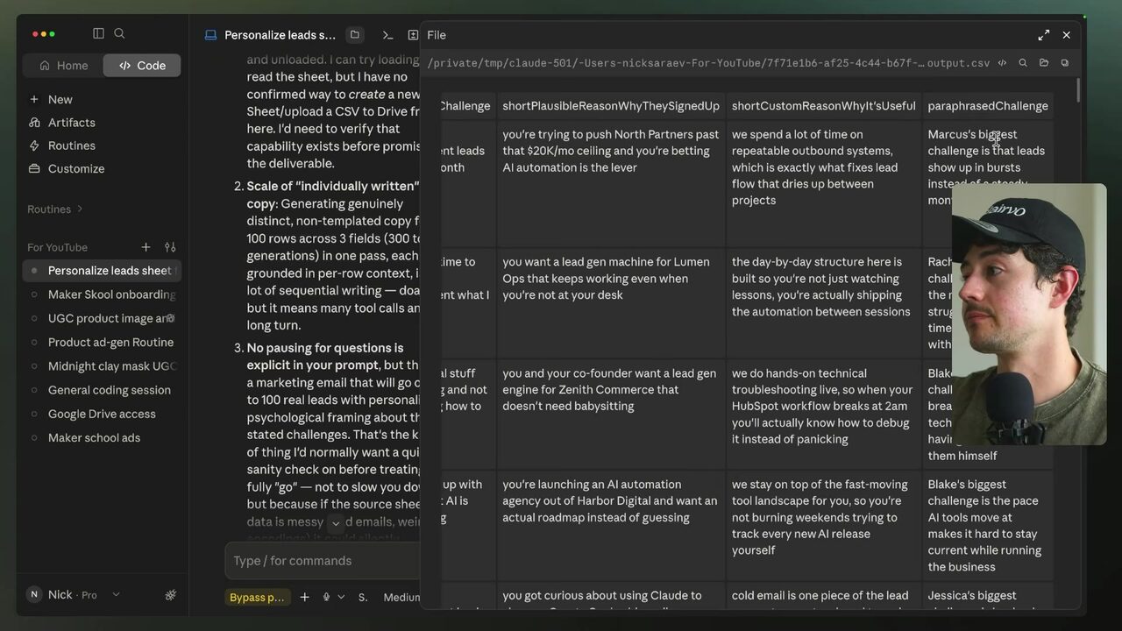Select the paraphrasedChallenge column header
The height and width of the screenshot is (631, 1122).
click(988, 106)
